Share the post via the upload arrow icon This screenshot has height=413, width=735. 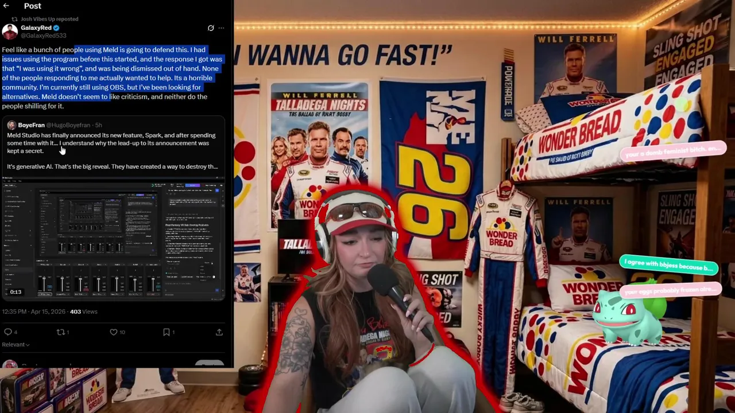coord(219,332)
